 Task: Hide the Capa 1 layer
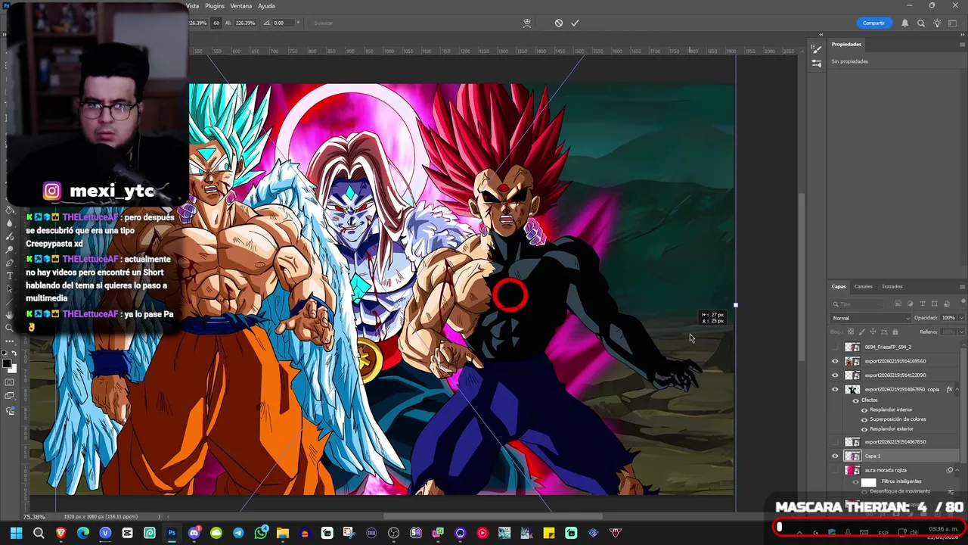tap(835, 456)
